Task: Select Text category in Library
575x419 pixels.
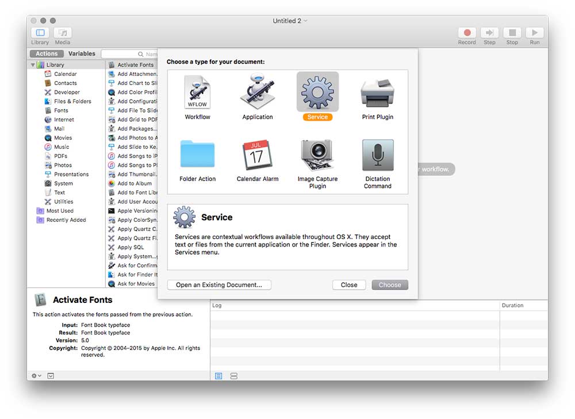Action: tap(59, 193)
